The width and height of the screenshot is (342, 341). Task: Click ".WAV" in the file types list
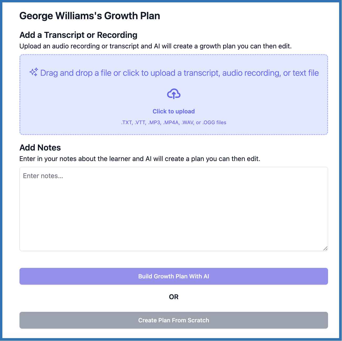coord(188,123)
